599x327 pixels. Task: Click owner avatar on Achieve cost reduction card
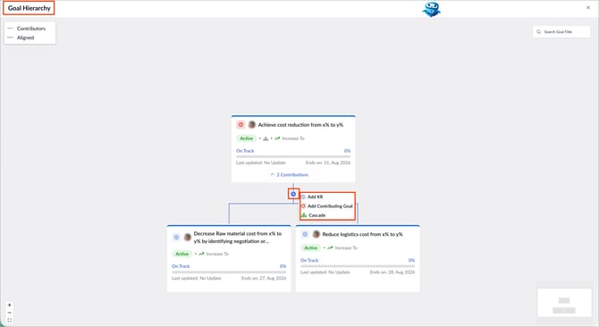pyautogui.click(x=252, y=125)
